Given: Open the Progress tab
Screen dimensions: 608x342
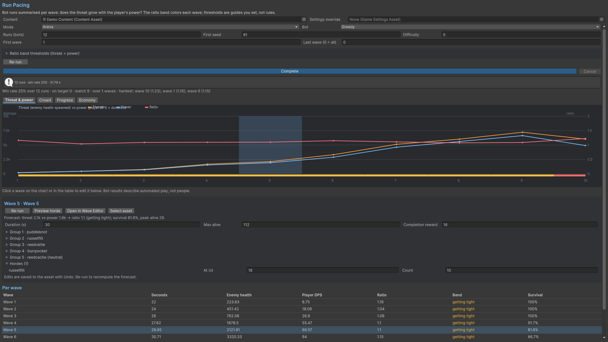Looking at the screenshot, I should tap(65, 100).
